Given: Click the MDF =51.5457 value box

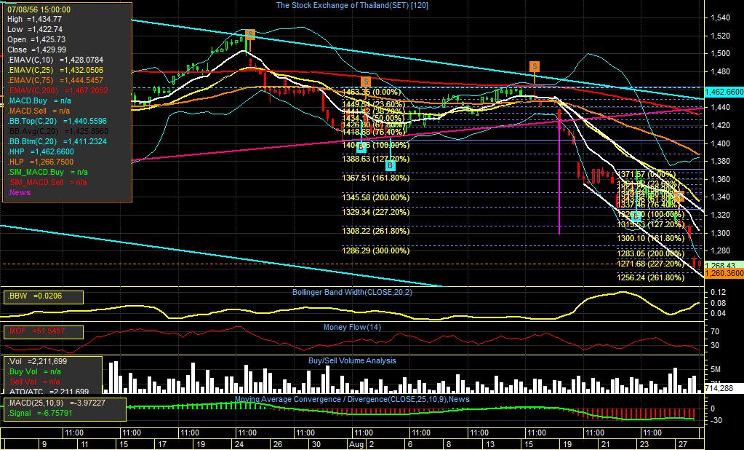Looking at the screenshot, I should (44, 331).
